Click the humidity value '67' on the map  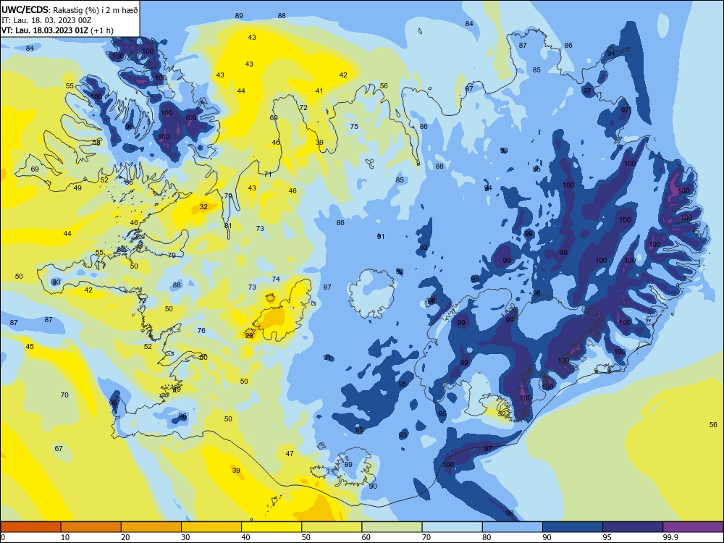point(59,448)
